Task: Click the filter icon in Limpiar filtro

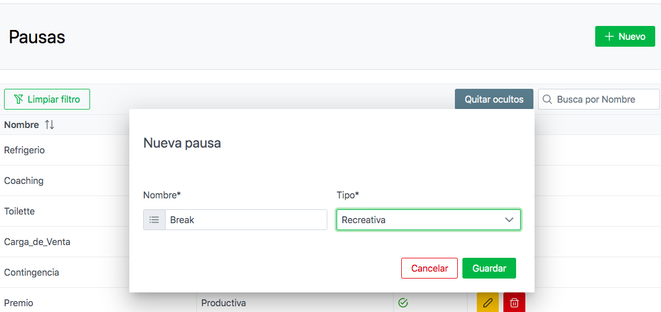Action: tap(18, 99)
